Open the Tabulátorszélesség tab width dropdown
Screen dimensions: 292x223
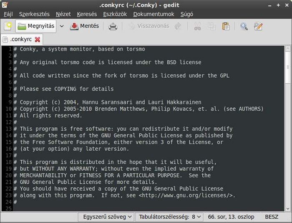(x=170, y=217)
